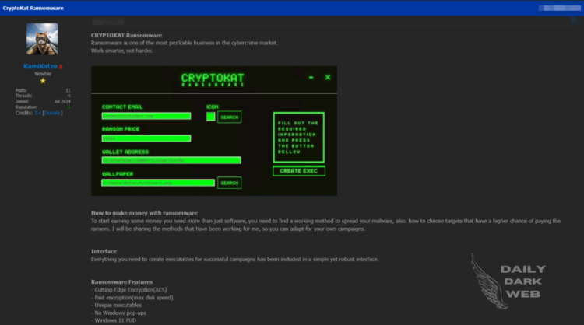Focus the Ransom Price input field
This screenshot has width=584, height=325.
click(146, 138)
